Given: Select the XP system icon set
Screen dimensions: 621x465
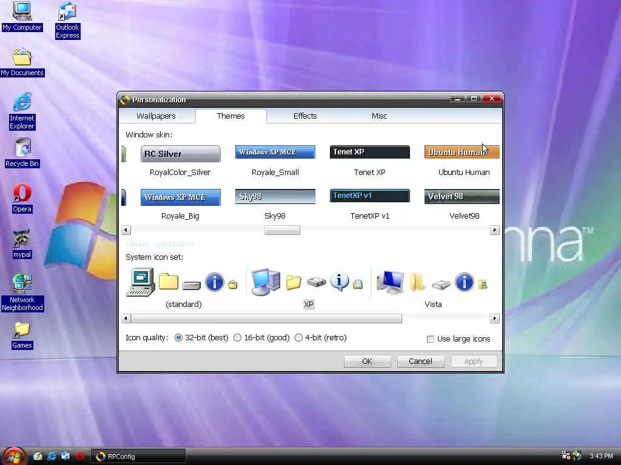Looking at the screenshot, I should point(309,288).
